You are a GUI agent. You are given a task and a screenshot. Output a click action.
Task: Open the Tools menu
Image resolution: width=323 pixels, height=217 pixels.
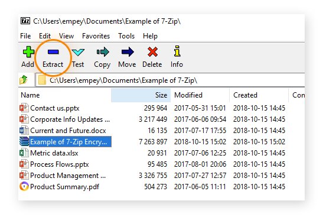(x=126, y=36)
